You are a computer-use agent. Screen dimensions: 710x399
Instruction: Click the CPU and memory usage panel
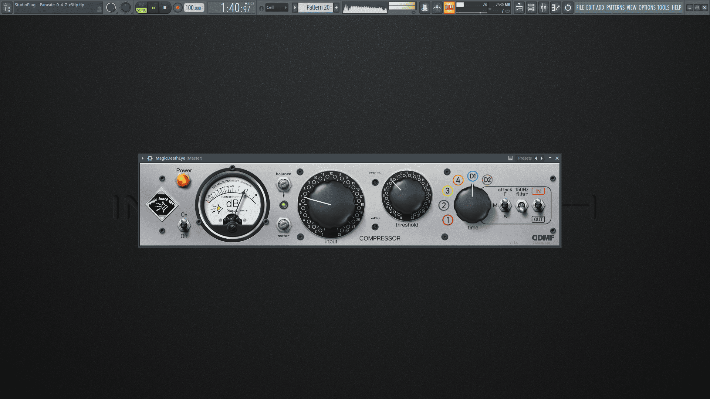click(483, 7)
